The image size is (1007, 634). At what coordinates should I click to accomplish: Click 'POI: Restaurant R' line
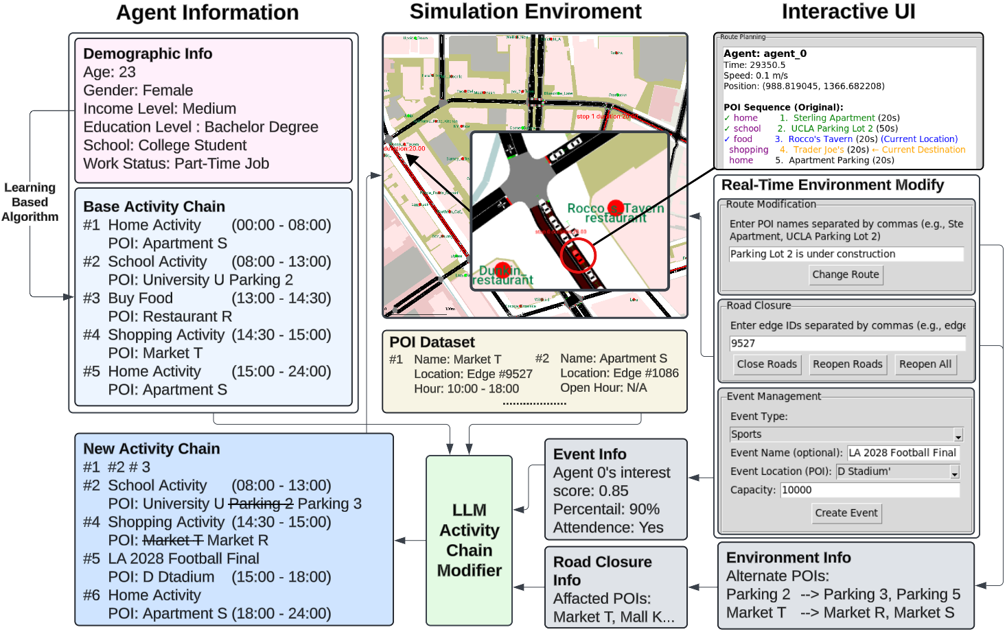coord(170,316)
